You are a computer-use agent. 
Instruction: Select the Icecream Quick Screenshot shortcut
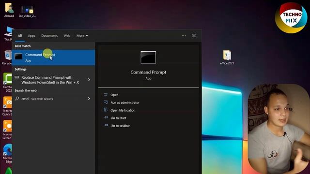[x=8, y=106]
